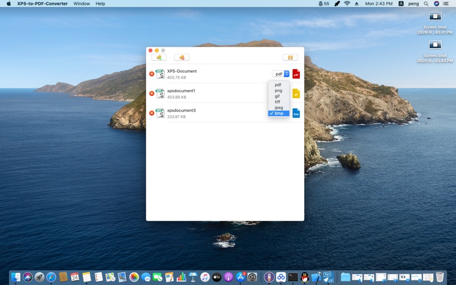The width and height of the screenshot is (456, 285).
Task: Open FaceTime from the Dock
Action: 157,277
